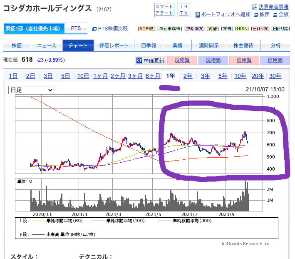Open the IR TV button
The height and width of the screenshot is (259, 295).
point(184,10)
